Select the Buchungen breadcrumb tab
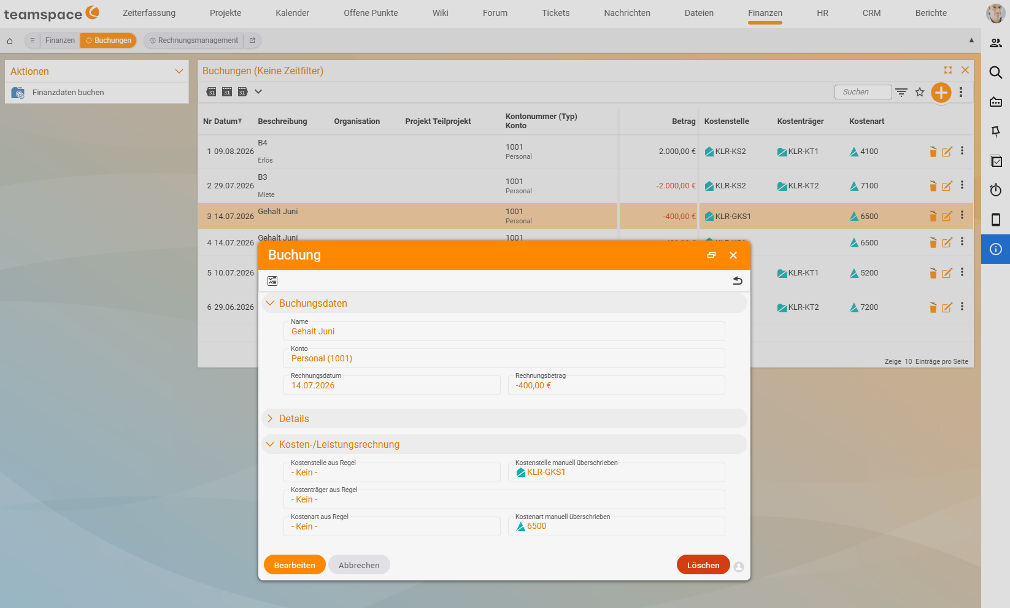Screen dimensions: 1010x608 click(x=109, y=40)
